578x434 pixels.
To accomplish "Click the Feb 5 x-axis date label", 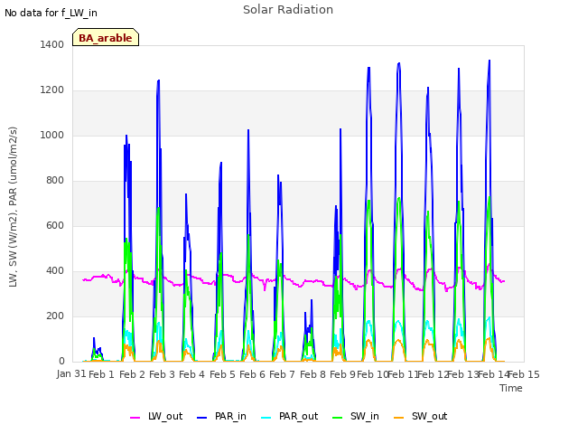I will pyautogui.click(x=222, y=374).
